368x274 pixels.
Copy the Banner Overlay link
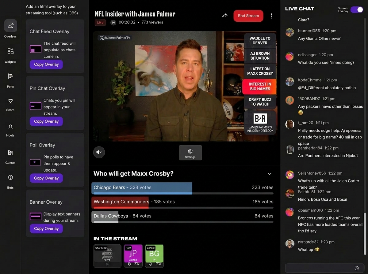coord(46,228)
